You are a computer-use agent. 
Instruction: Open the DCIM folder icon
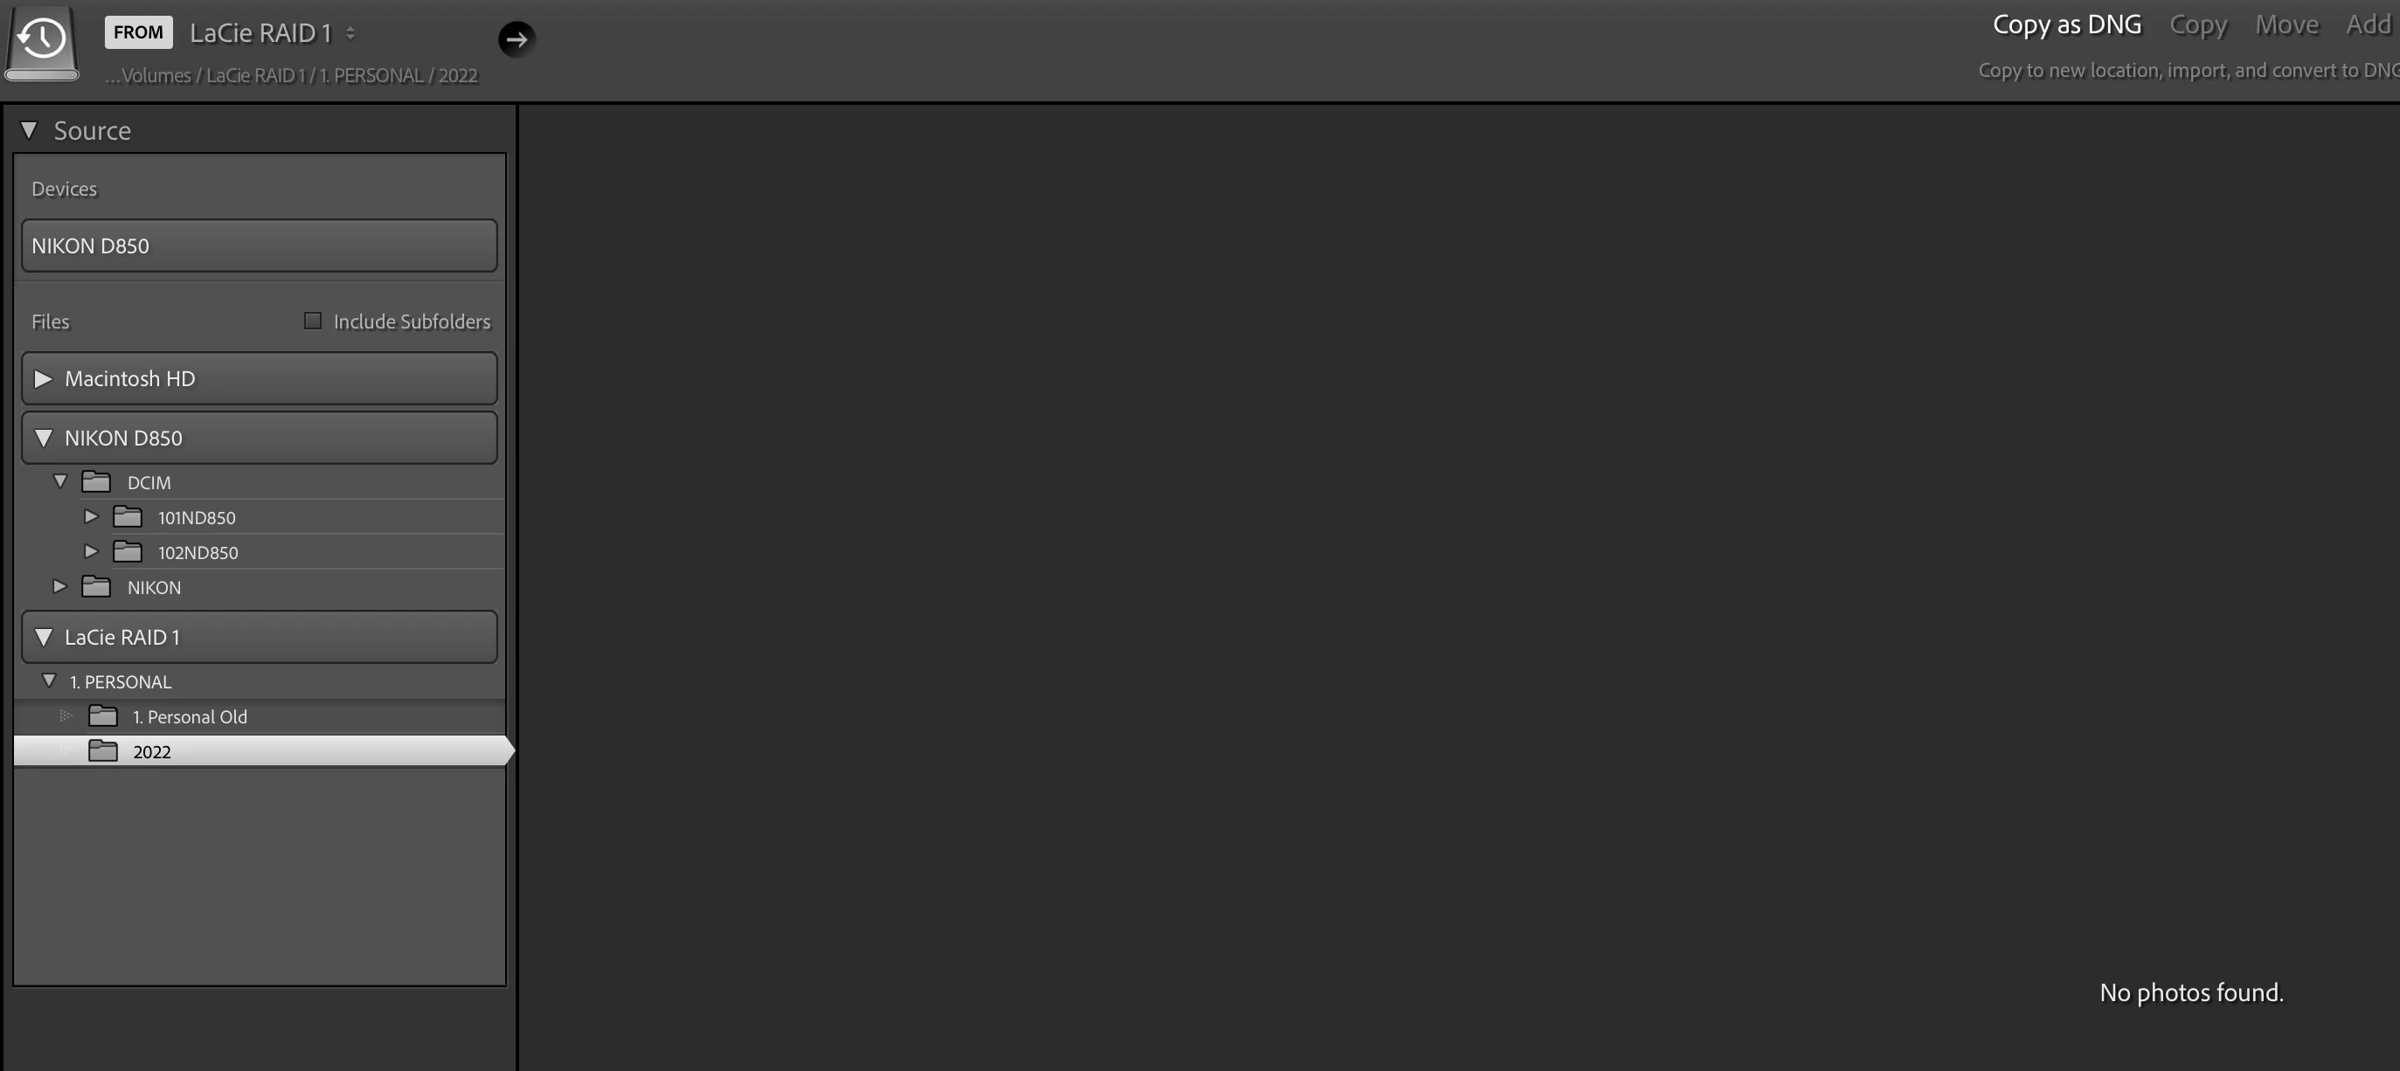(96, 481)
